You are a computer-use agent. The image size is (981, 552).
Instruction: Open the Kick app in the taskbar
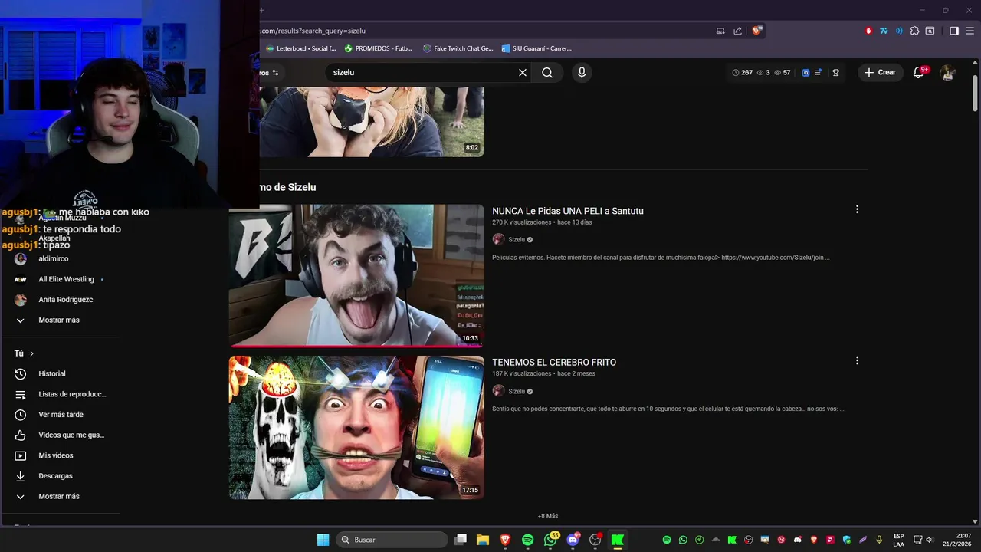tap(617, 540)
